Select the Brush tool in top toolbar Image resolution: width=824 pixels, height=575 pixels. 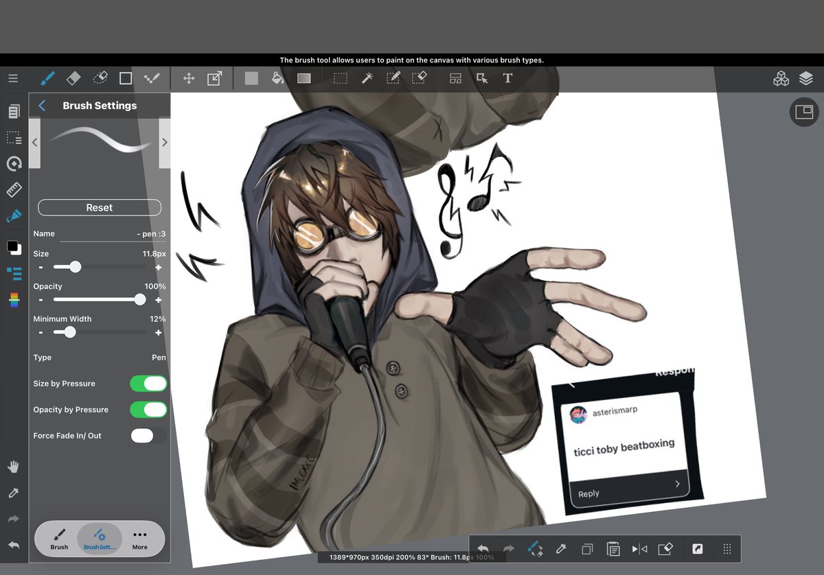coord(48,78)
